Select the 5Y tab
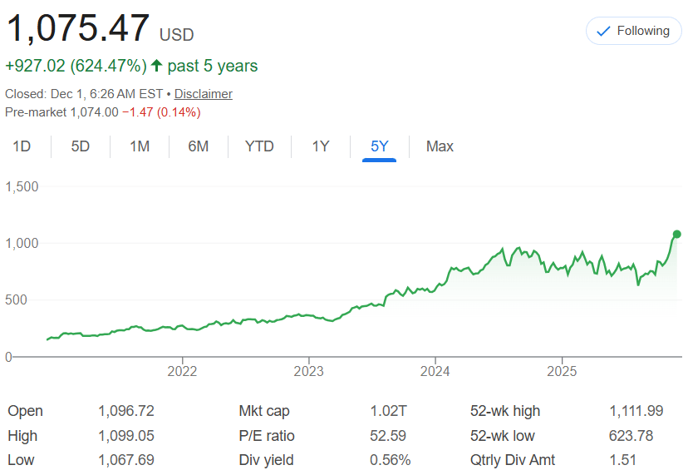 point(380,146)
